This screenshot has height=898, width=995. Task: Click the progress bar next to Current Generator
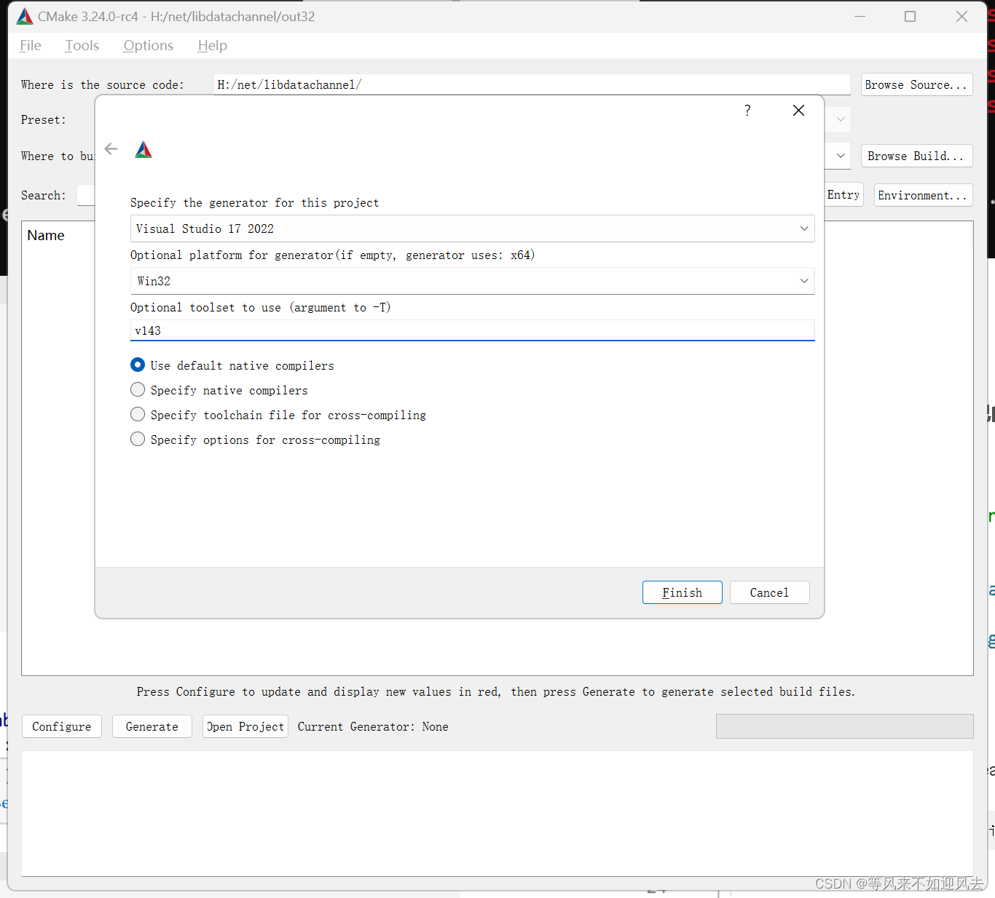844,726
